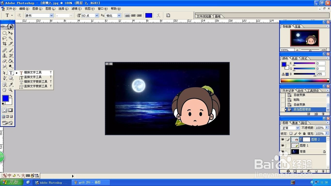
Task: Switch to 动作 tab
Action: coord(301,91)
